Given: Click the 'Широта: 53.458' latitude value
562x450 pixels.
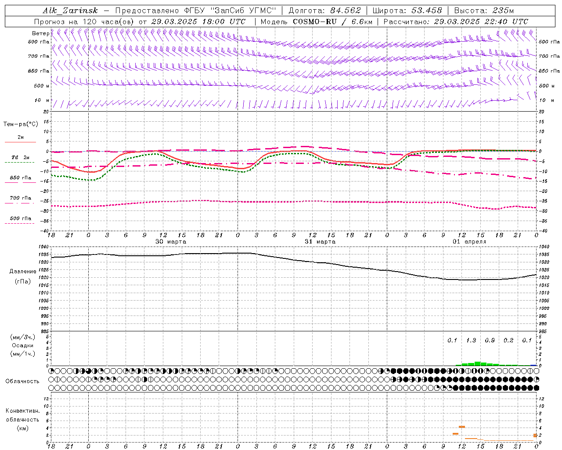Looking at the screenshot, I should [407, 11].
